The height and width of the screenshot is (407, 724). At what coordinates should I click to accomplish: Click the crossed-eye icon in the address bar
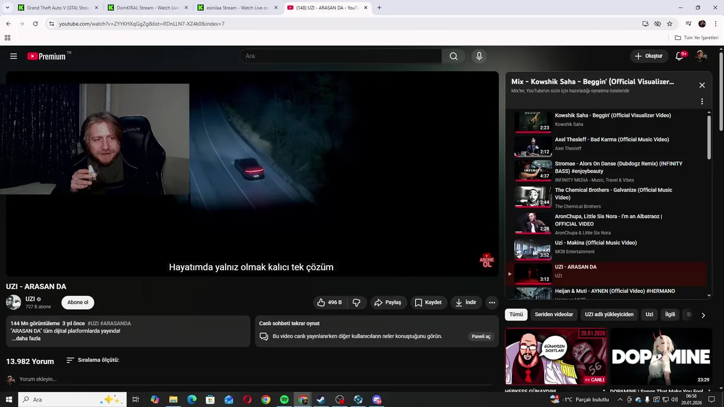(x=657, y=24)
